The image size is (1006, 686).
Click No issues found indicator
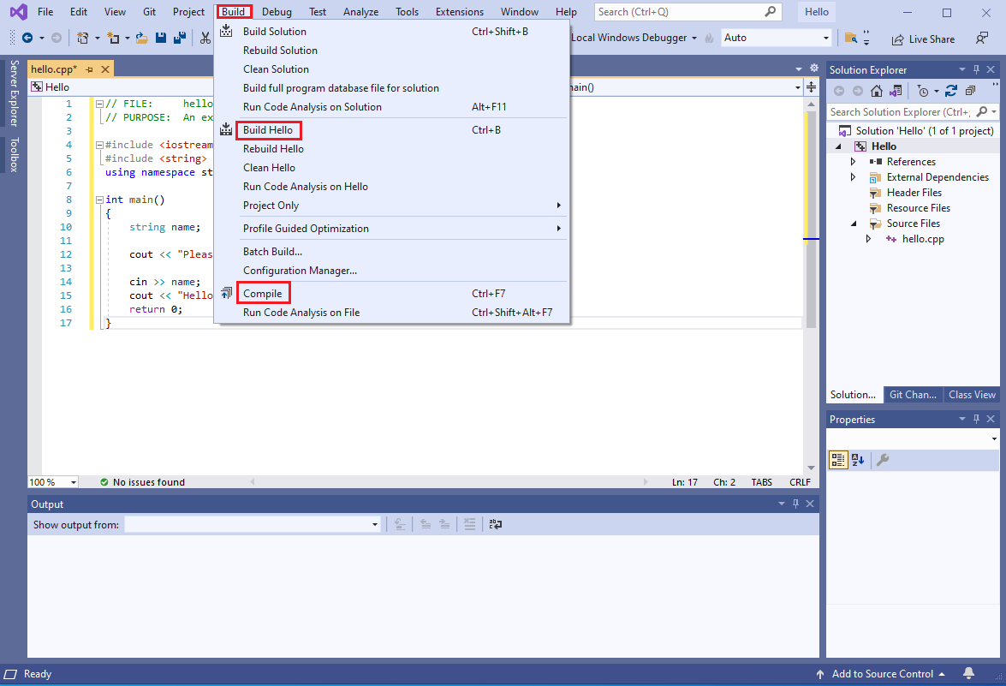(x=142, y=482)
